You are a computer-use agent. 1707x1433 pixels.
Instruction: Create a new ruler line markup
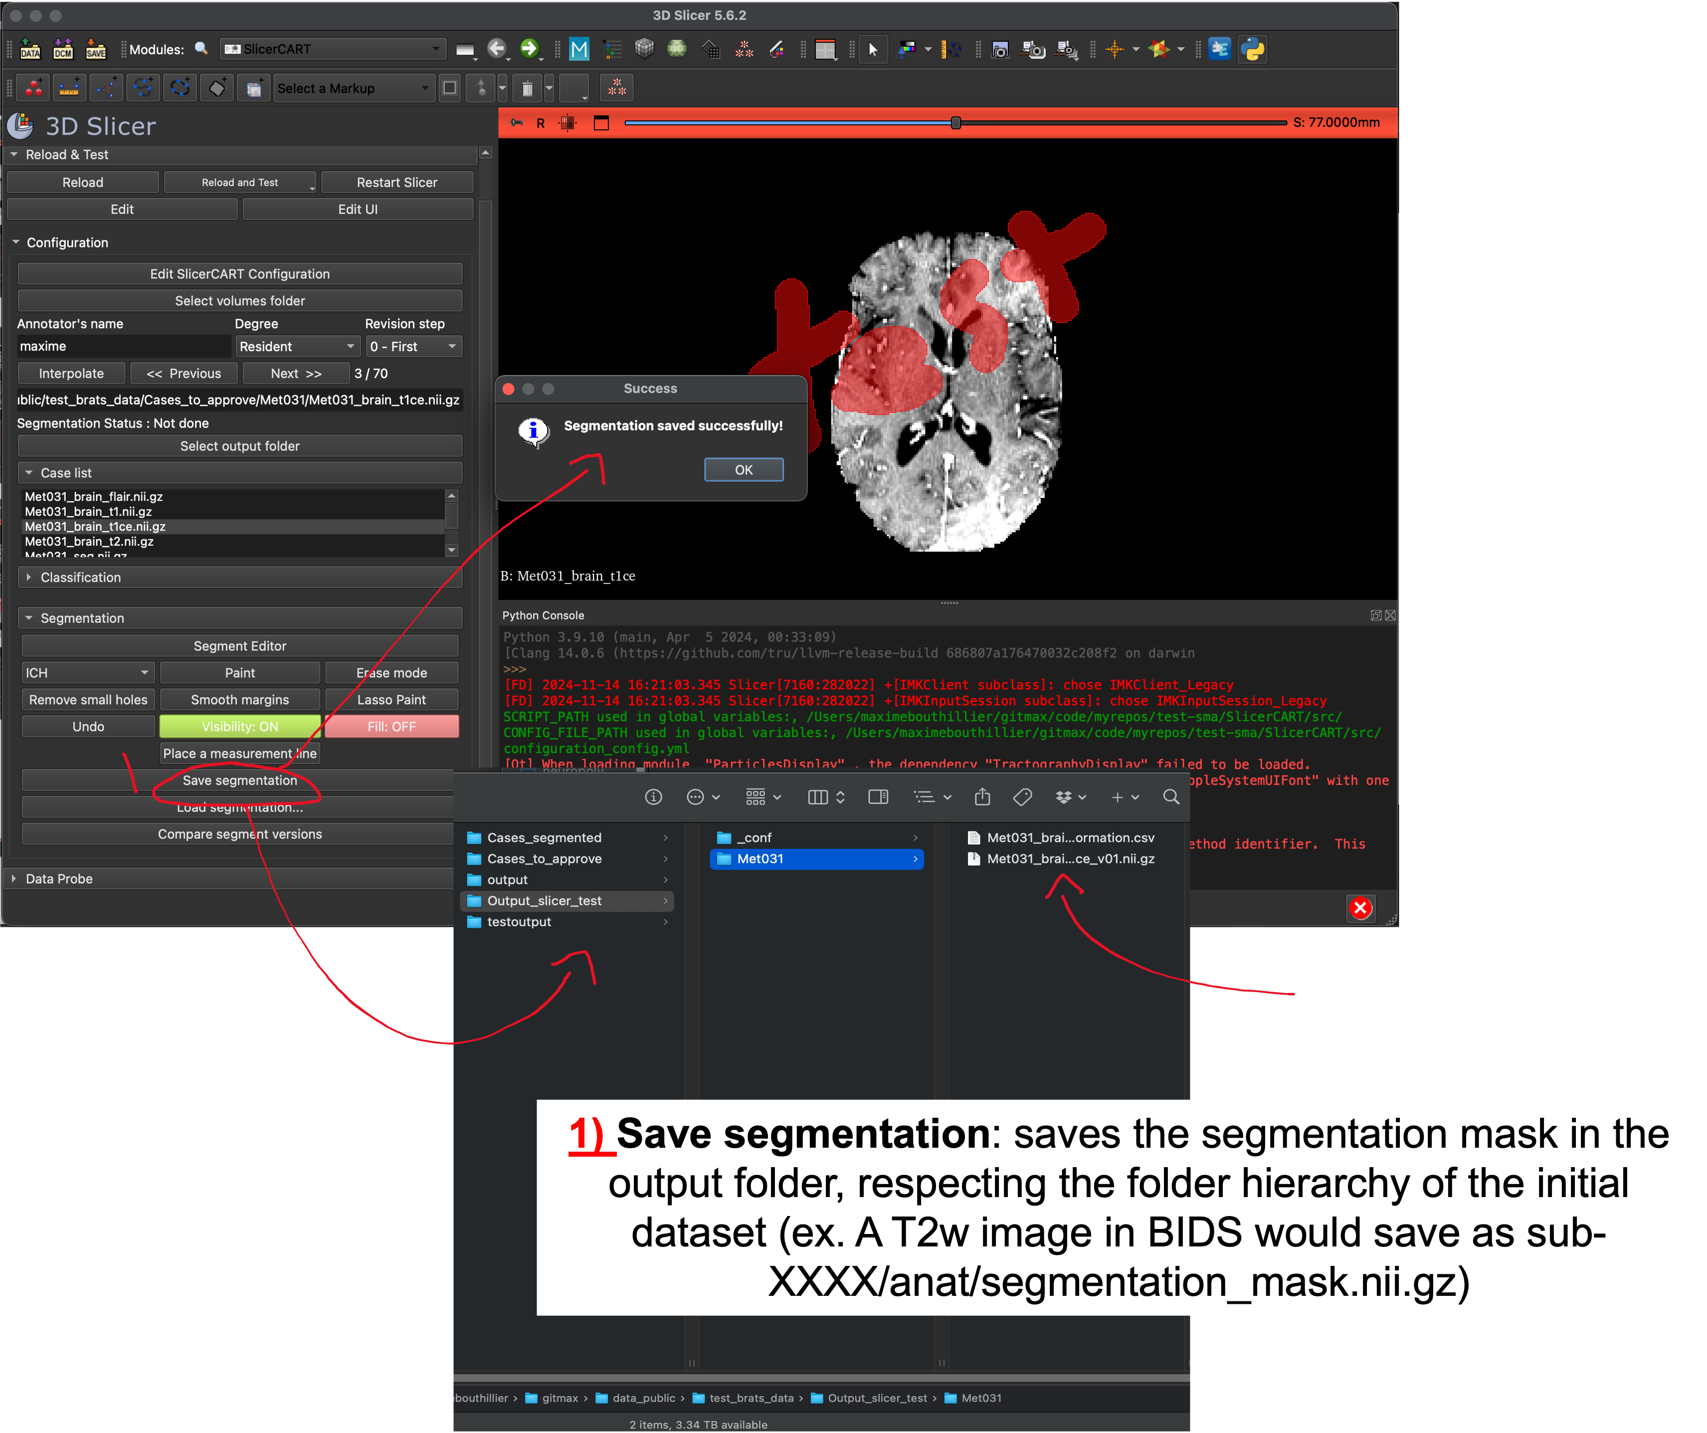(69, 88)
